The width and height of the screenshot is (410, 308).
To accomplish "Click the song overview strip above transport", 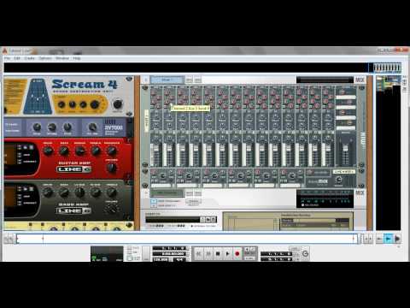I will pos(186,239).
